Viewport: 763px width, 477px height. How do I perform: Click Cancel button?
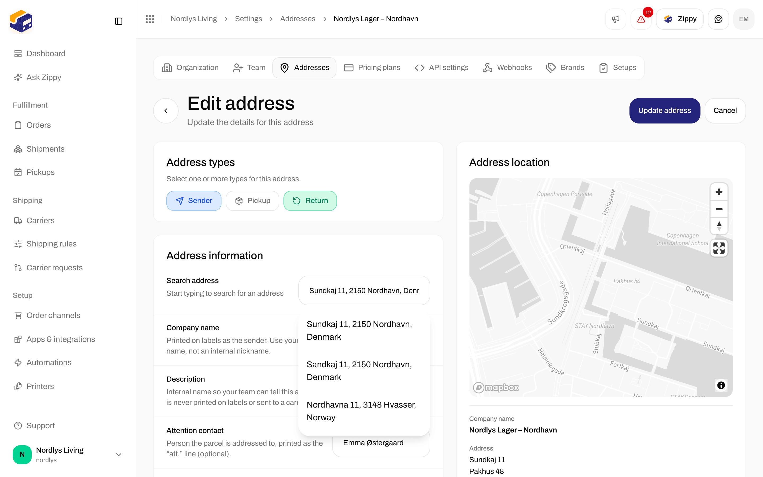(x=725, y=111)
